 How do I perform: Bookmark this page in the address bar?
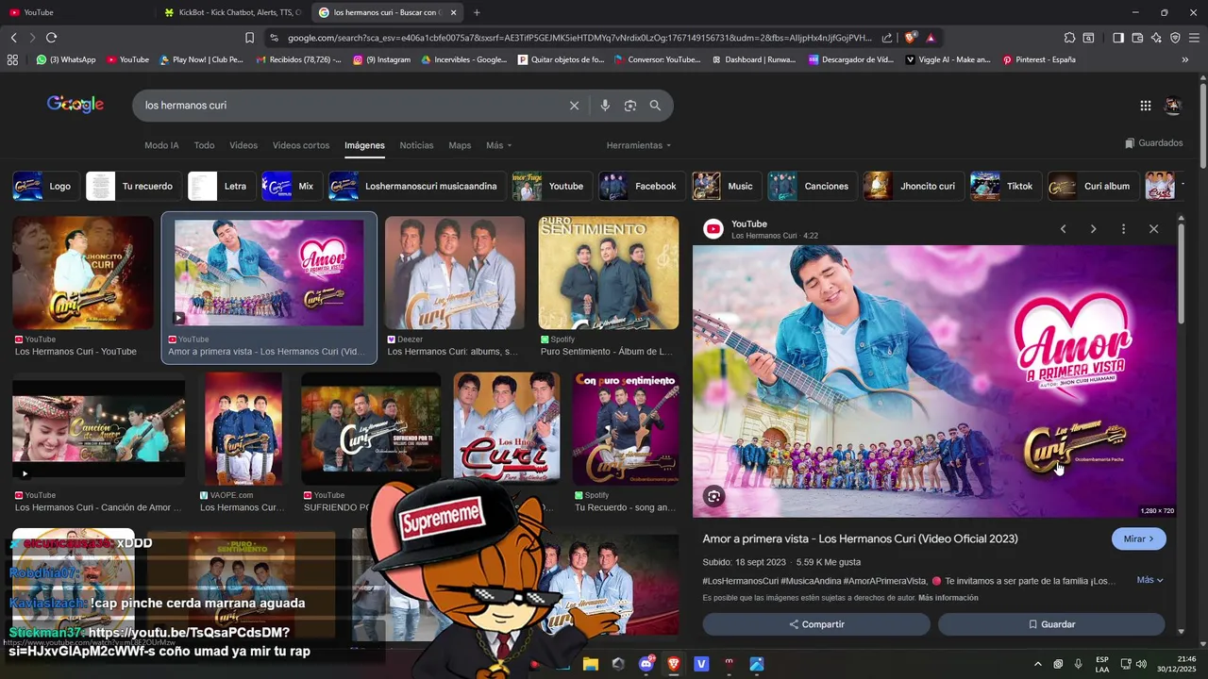click(x=249, y=38)
